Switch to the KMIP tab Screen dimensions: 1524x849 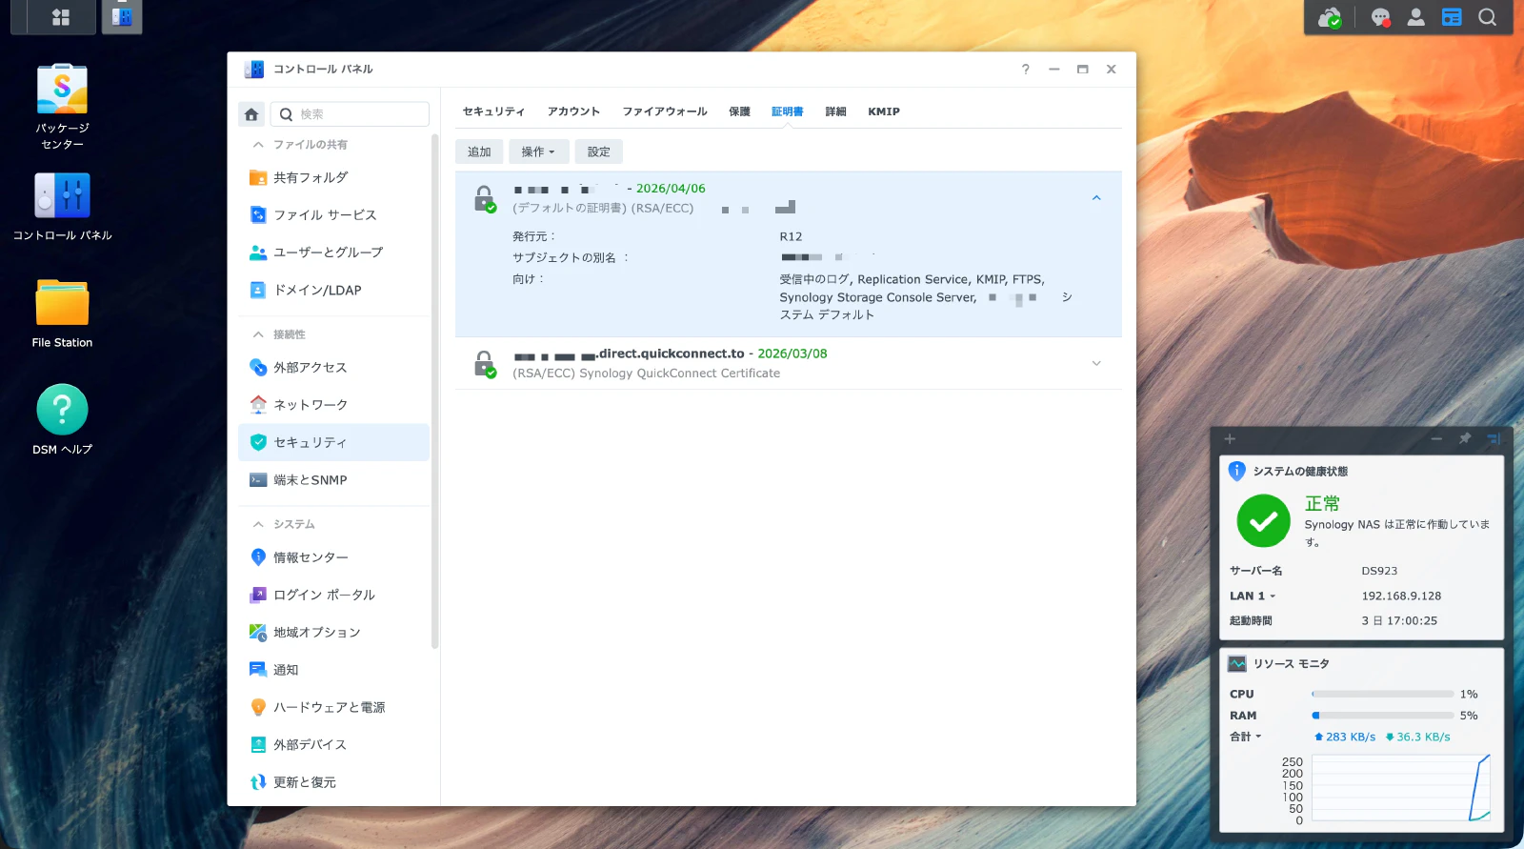tap(883, 111)
